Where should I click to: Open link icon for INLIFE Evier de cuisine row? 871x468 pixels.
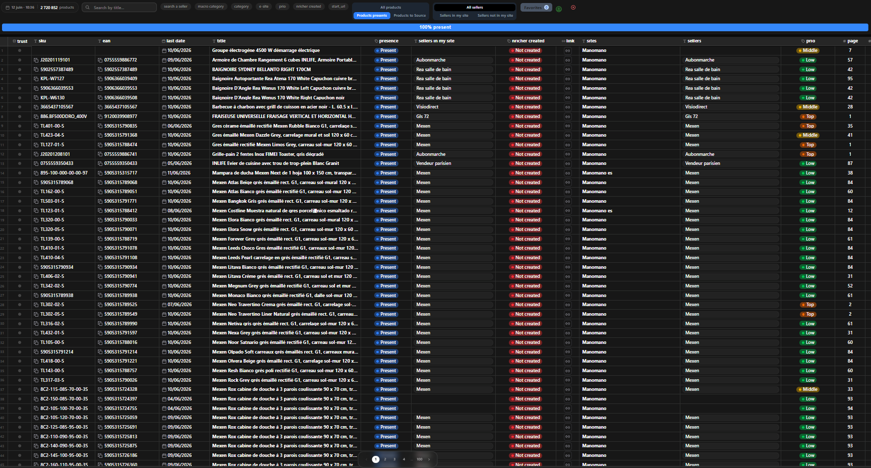(x=567, y=163)
